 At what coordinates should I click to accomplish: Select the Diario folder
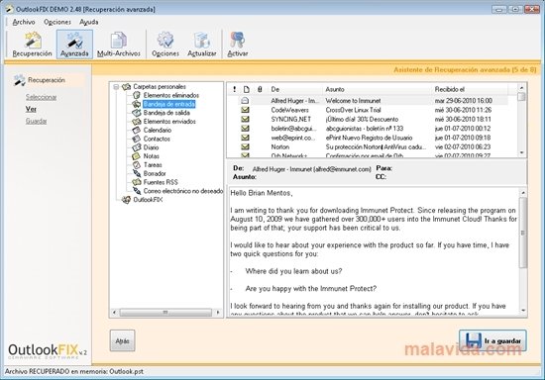[151, 147]
